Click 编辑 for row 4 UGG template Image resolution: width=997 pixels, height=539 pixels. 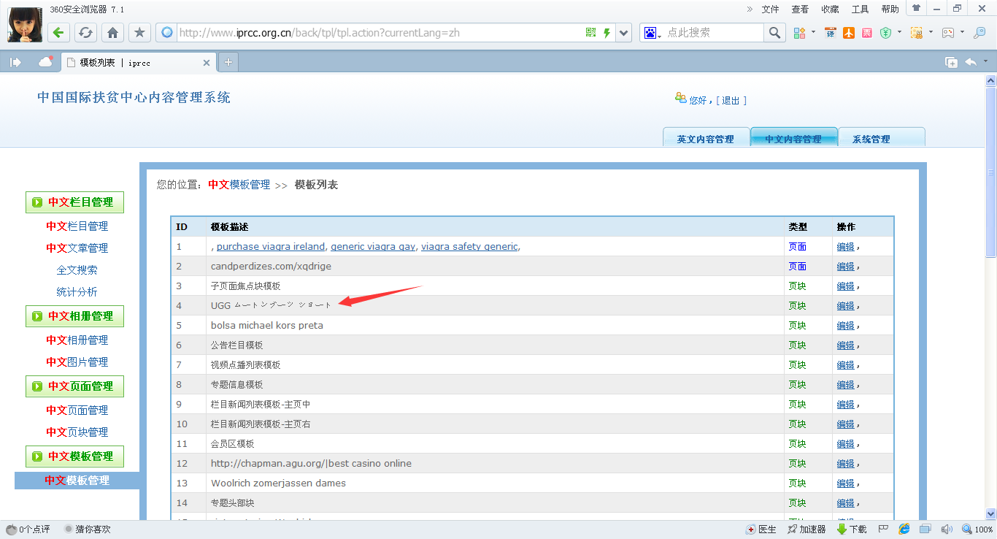coord(845,306)
